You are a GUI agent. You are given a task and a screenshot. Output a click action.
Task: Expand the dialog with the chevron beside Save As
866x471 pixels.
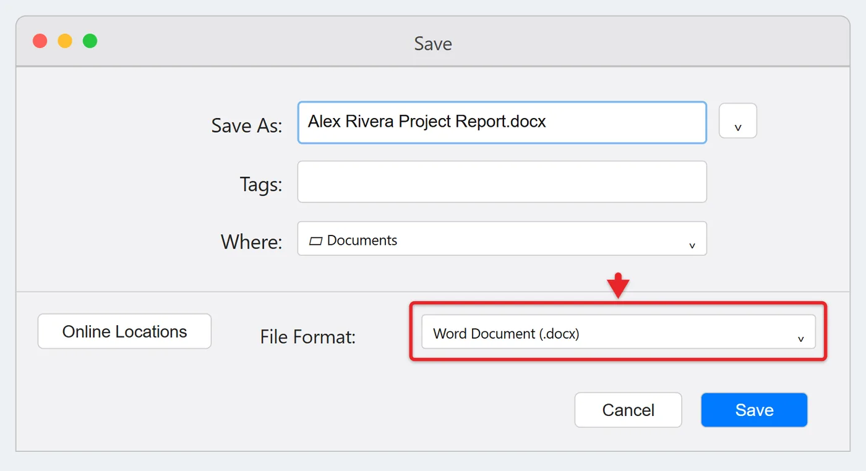pyautogui.click(x=737, y=121)
